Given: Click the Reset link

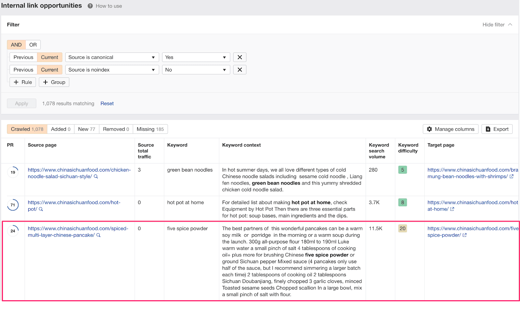Looking at the screenshot, I should point(107,103).
